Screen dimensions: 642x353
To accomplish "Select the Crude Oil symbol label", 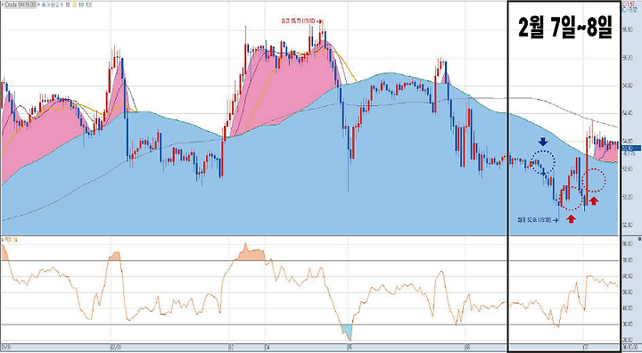I will (x=20, y=5).
